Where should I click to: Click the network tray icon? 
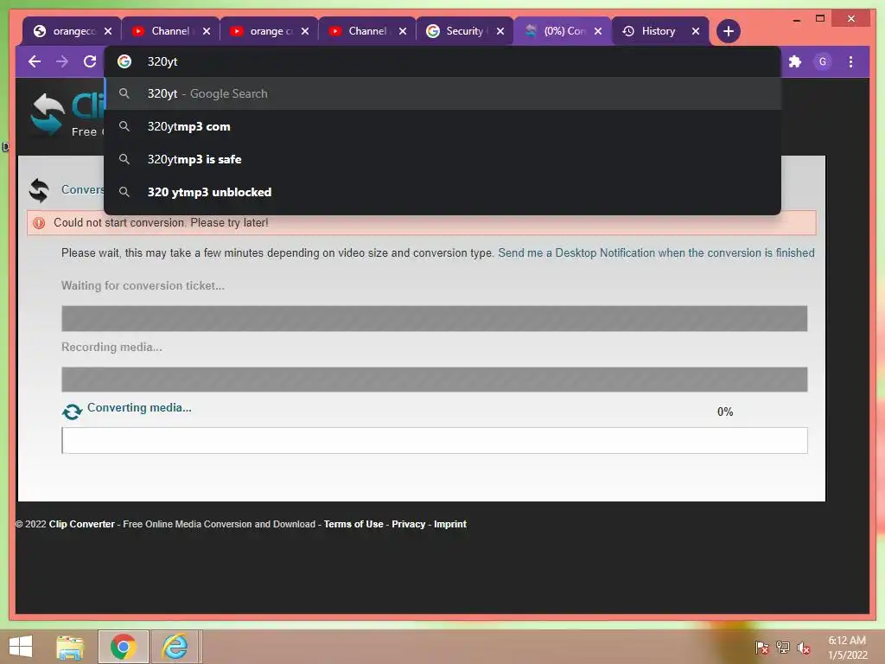[x=783, y=648]
